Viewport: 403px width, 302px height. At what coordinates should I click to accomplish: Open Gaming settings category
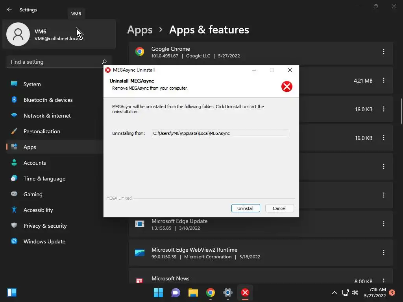pyautogui.click(x=55, y=194)
